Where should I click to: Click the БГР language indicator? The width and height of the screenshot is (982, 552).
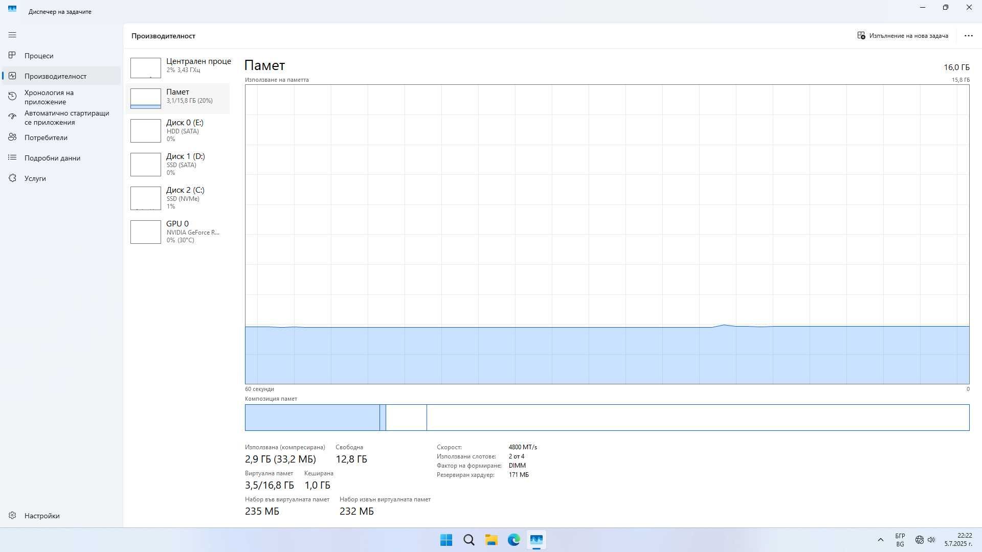pyautogui.click(x=900, y=540)
